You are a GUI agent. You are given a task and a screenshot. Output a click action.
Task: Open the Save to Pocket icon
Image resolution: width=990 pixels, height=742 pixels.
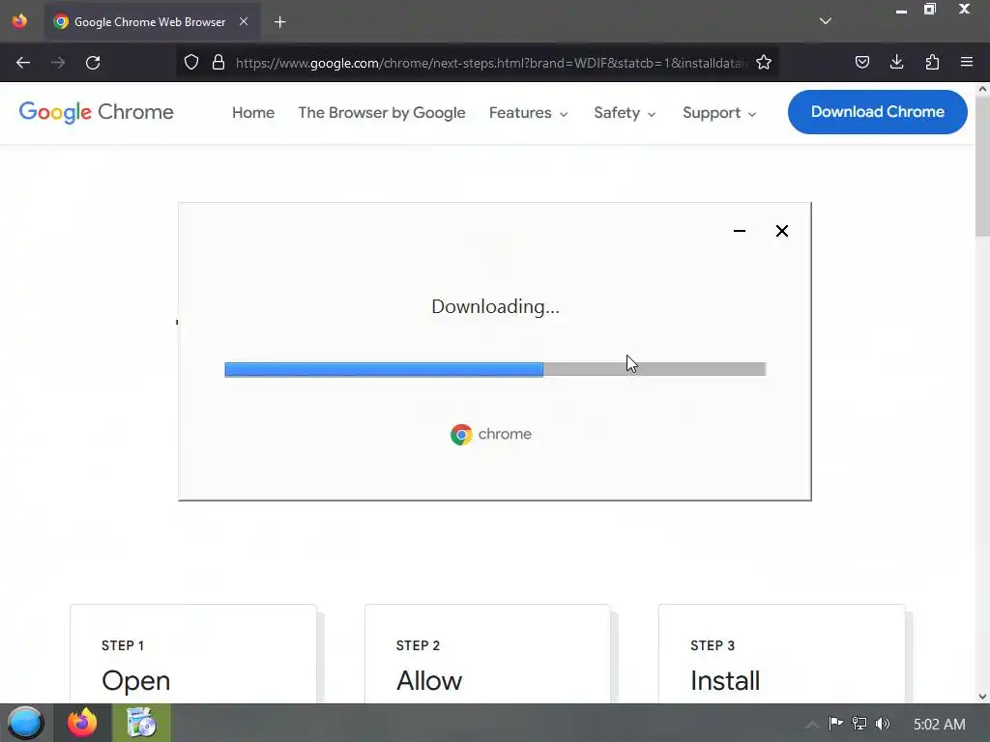(862, 62)
